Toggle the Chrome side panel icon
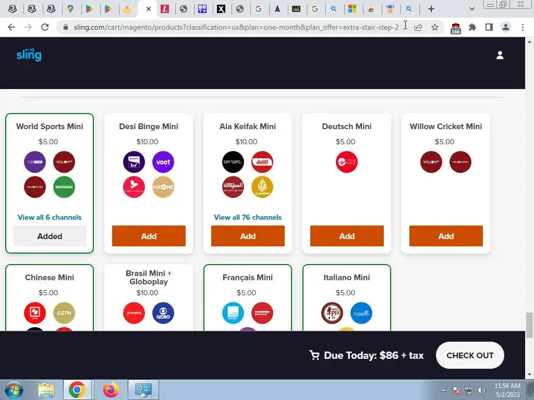 click(x=489, y=27)
